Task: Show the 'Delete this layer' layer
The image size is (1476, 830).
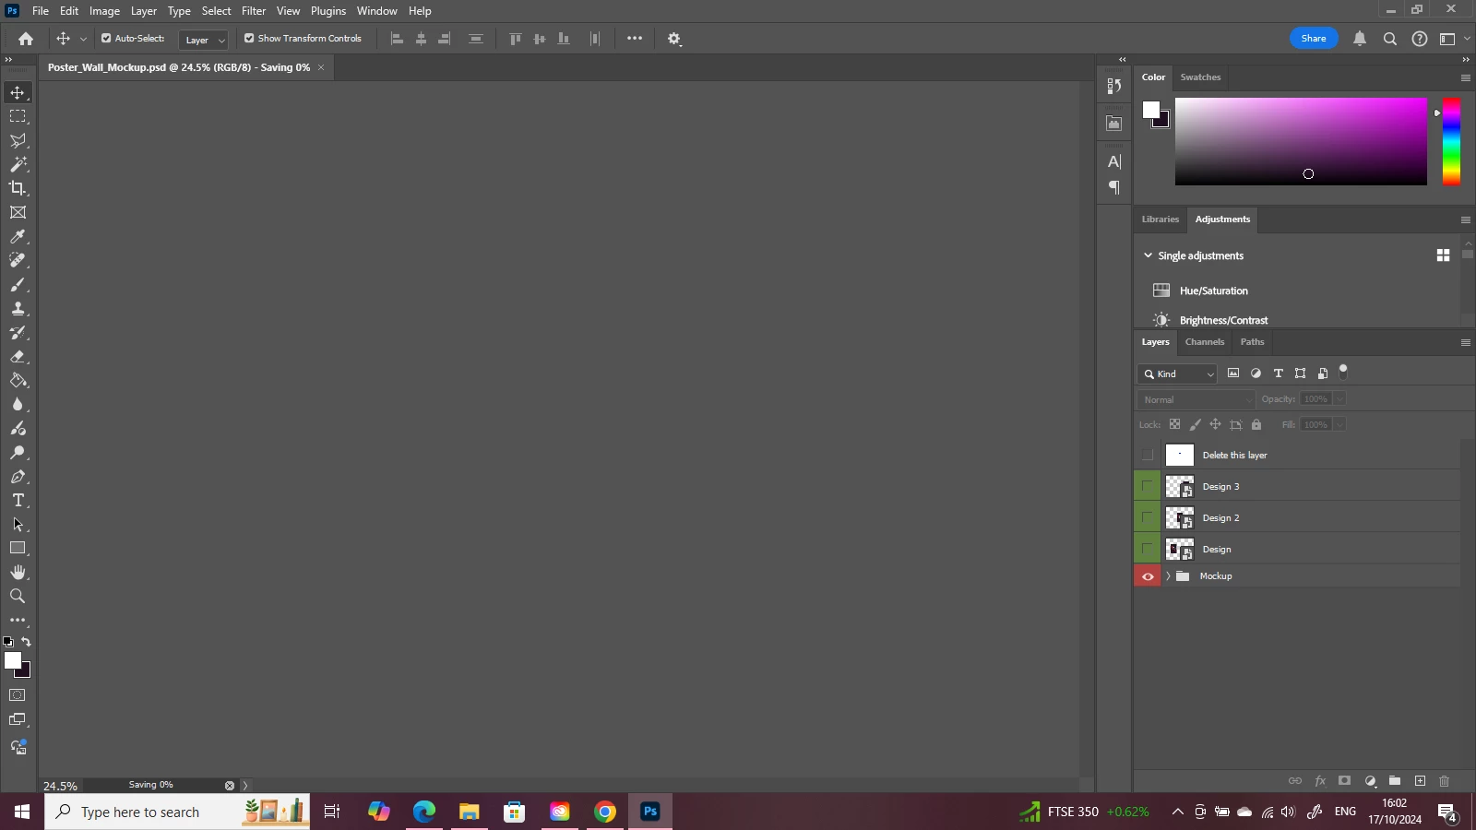Action: (1148, 455)
